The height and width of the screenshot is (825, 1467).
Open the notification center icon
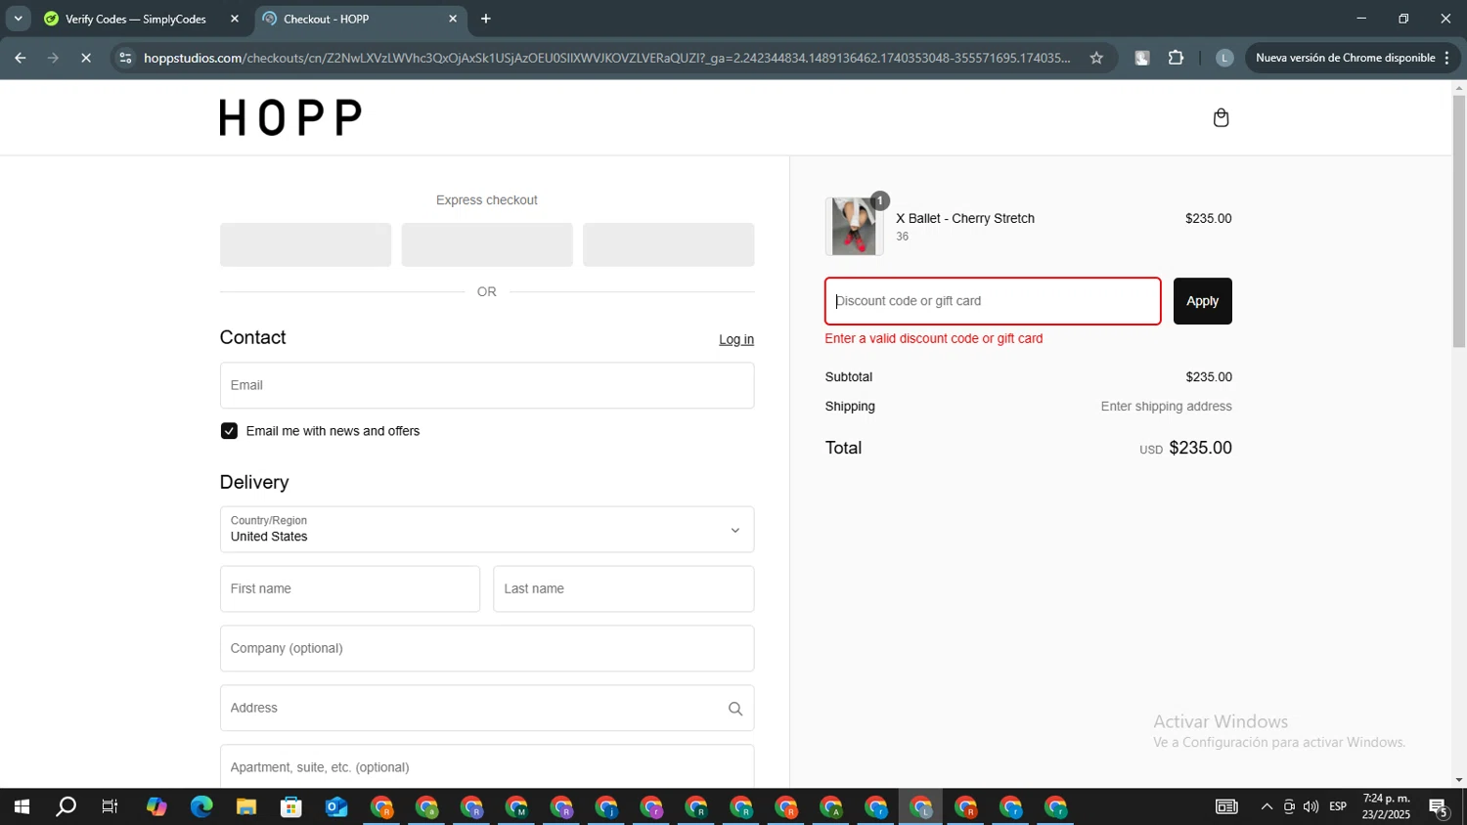[1439, 807]
